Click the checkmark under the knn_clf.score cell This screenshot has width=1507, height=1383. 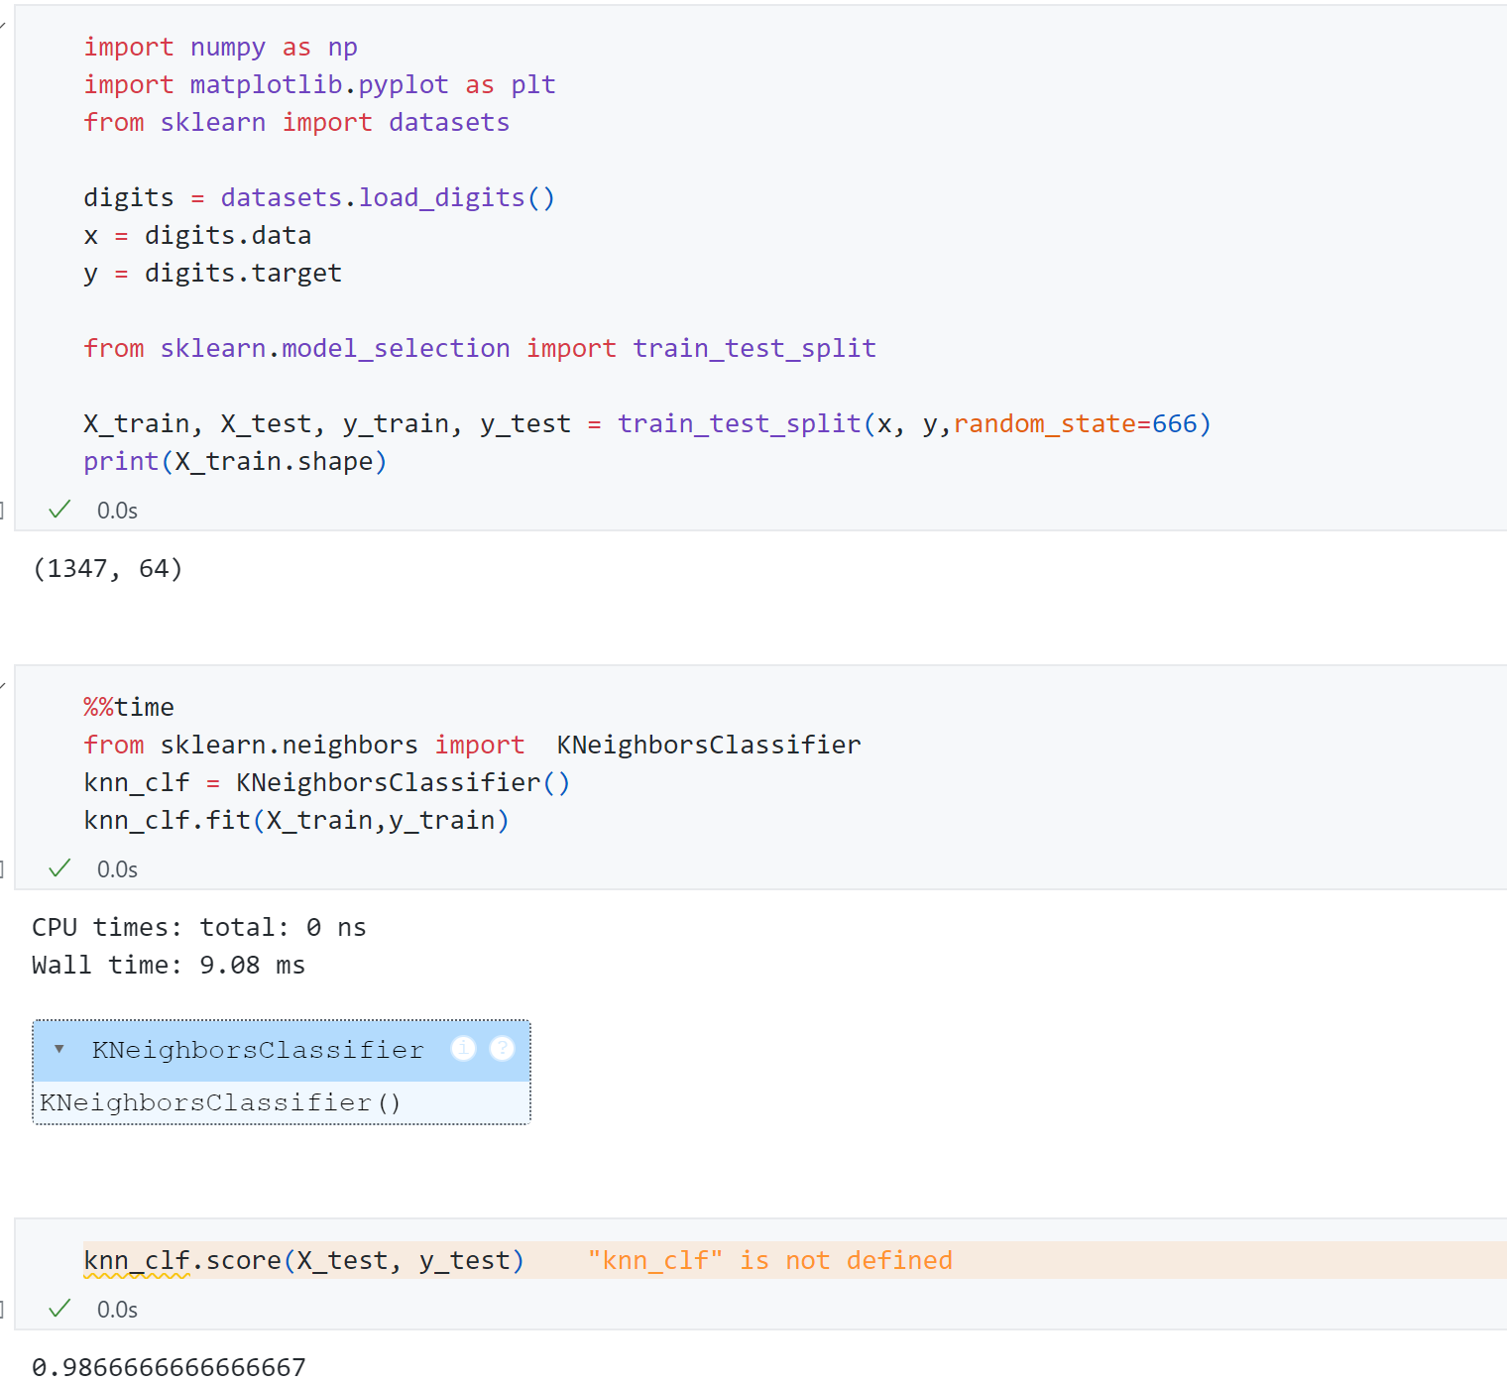pyautogui.click(x=59, y=1309)
